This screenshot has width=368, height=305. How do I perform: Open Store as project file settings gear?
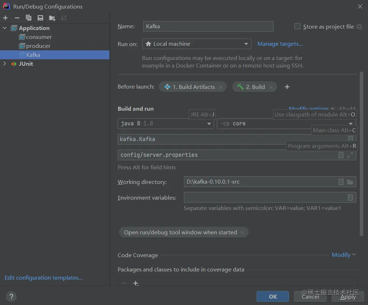(x=359, y=26)
